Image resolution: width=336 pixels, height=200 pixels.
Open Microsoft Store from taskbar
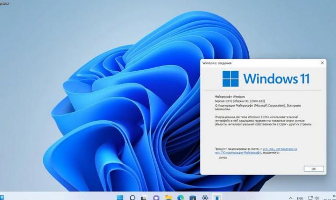(x=192, y=198)
